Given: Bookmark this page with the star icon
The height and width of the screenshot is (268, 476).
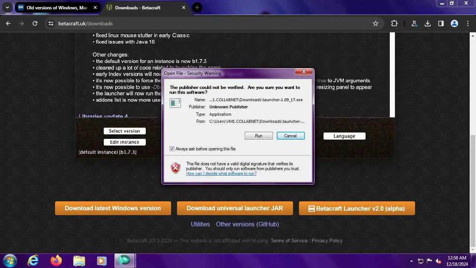Looking at the screenshot, I should click(x=376, y=23).
